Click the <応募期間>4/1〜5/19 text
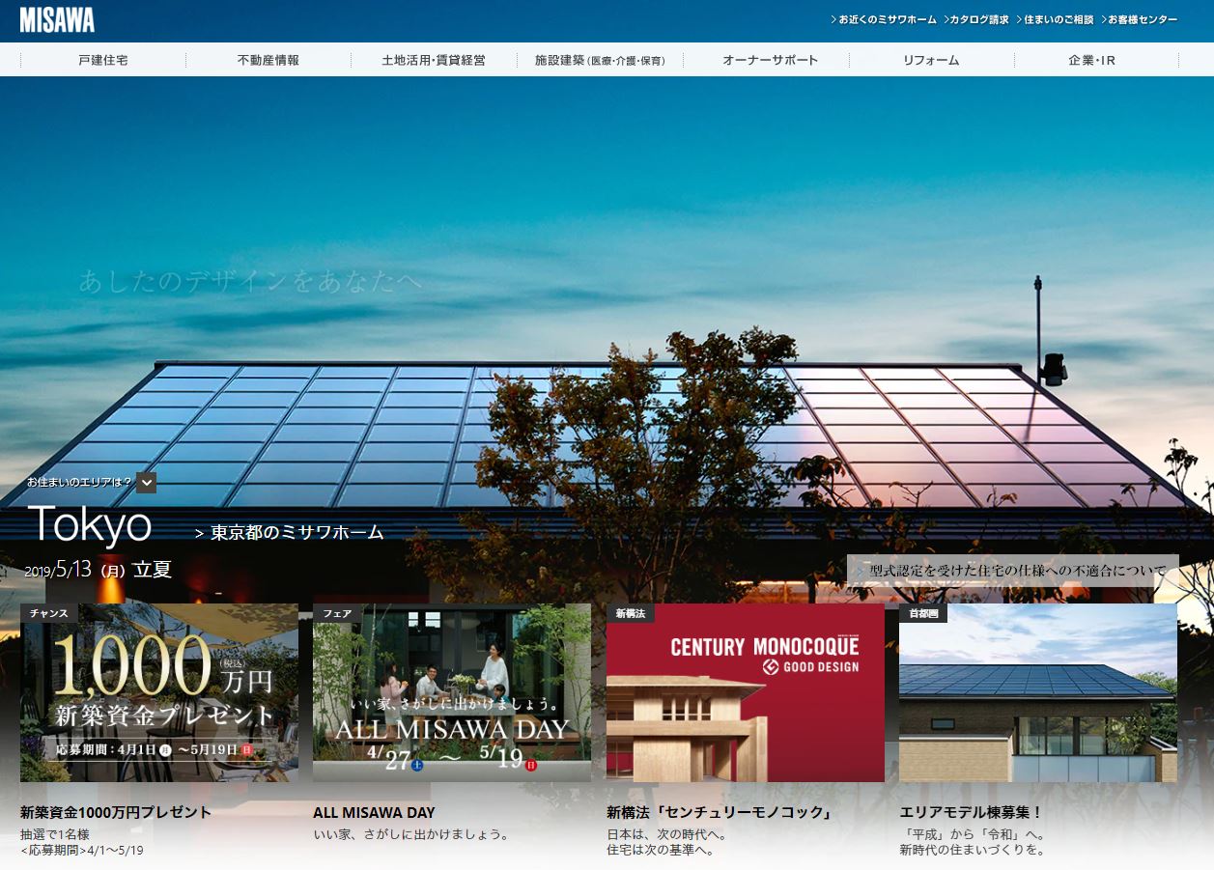This screenshot has height=870, width=1214. pyautogui.click(x=82, y=850)
